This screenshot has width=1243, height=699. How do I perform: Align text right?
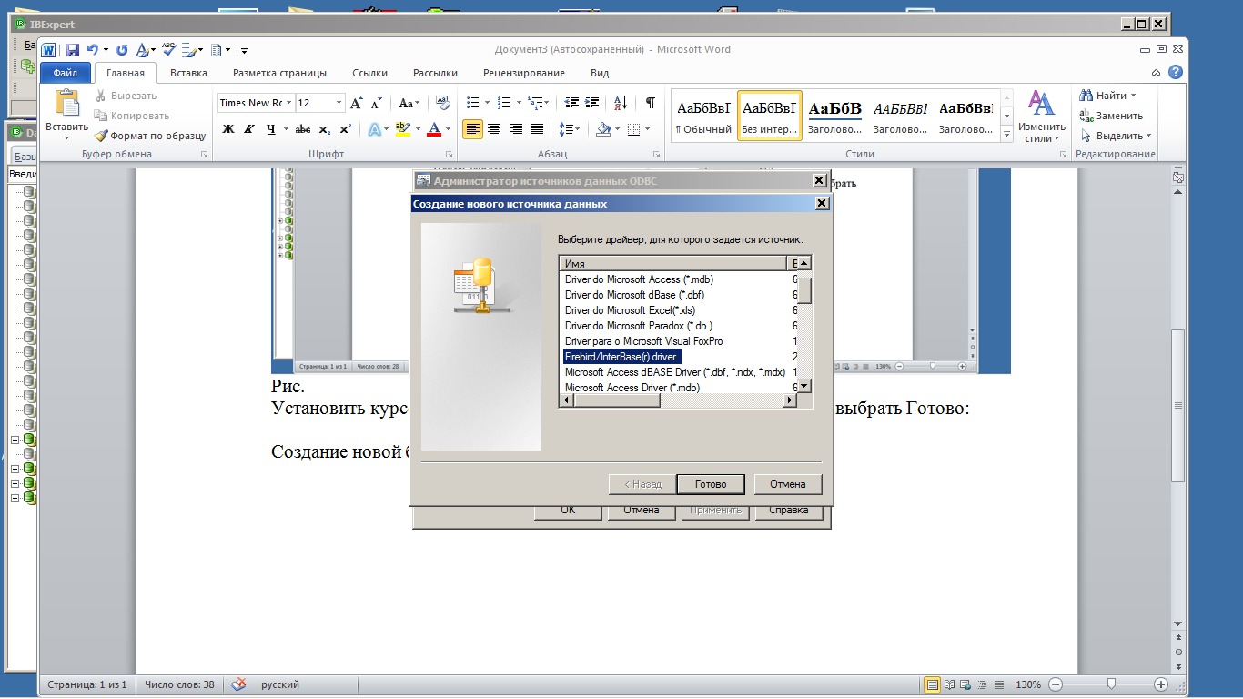[x=515, y=129]
